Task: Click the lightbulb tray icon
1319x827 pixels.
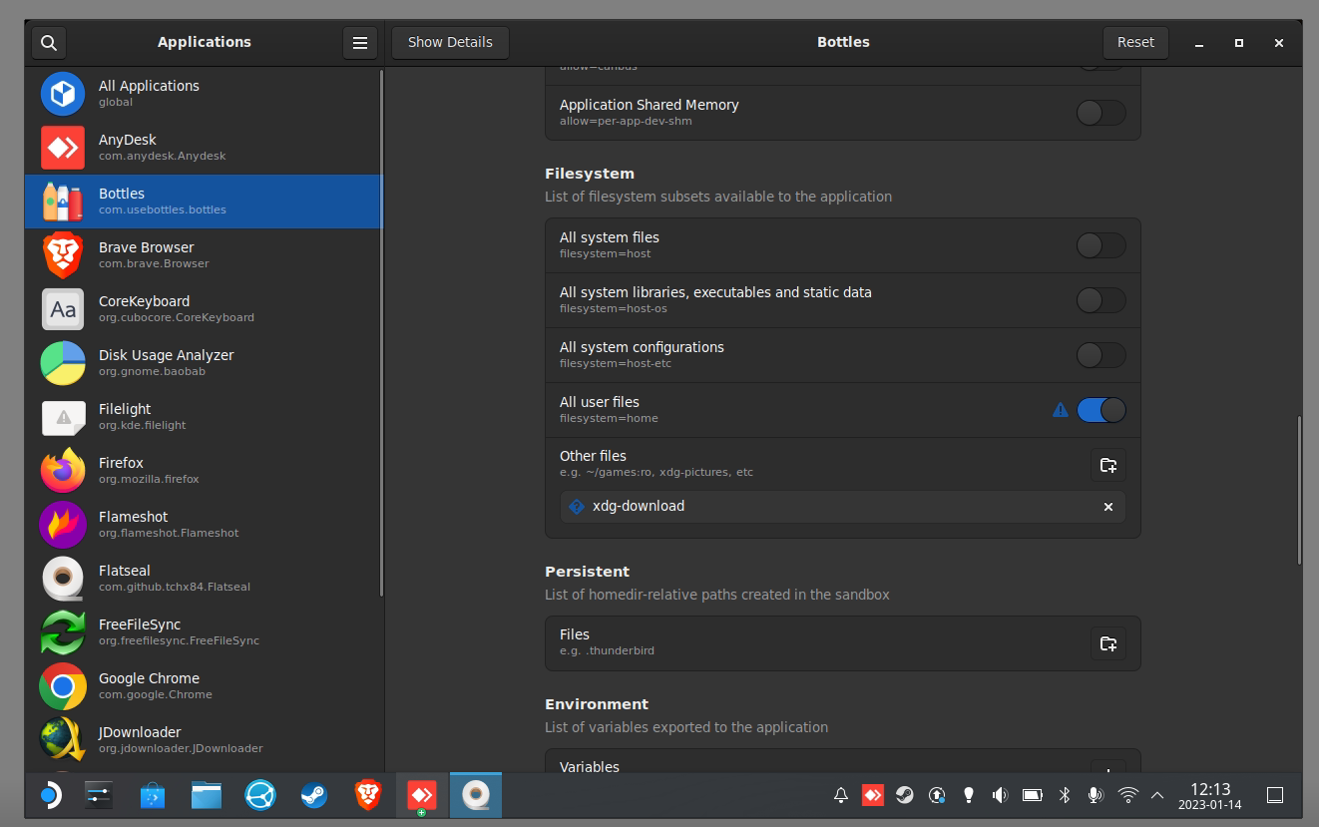Action: point(968,795)
